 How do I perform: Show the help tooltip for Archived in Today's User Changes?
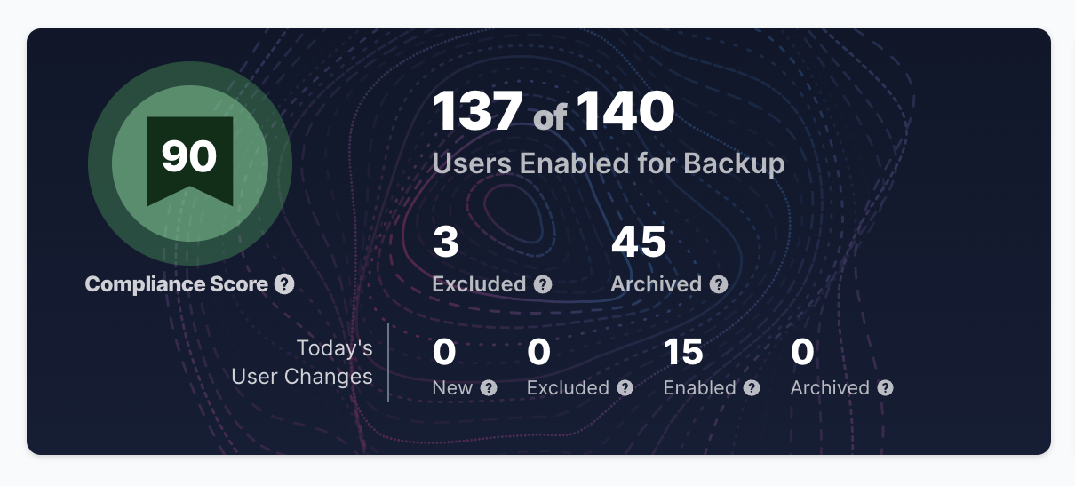[885, 388]
